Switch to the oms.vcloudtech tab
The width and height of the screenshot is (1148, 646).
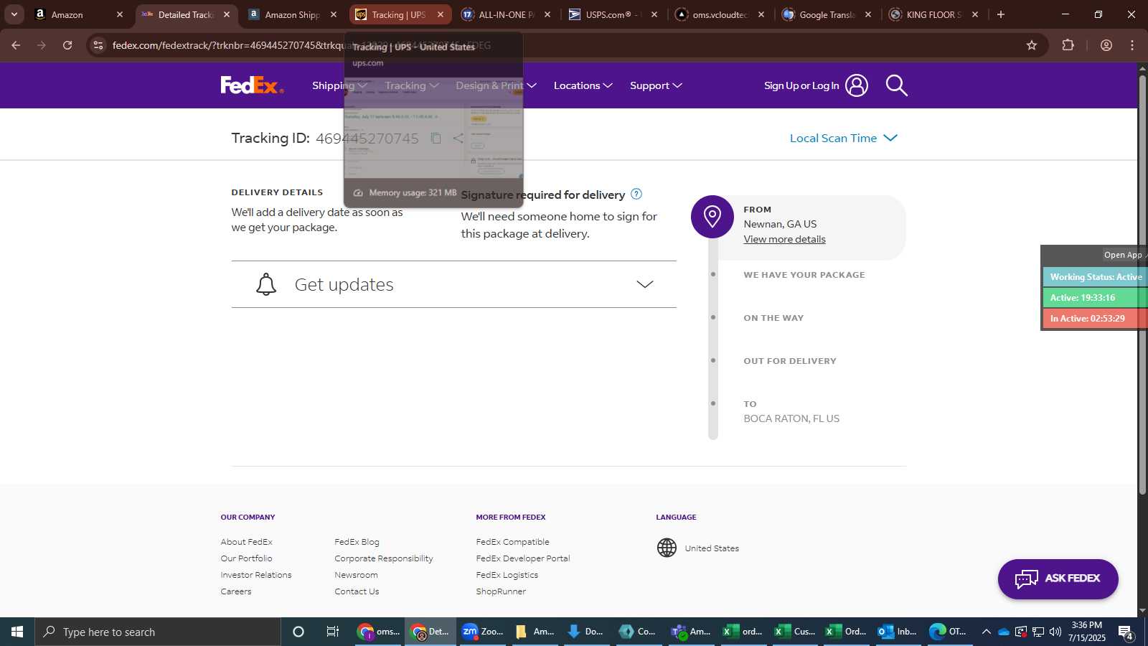pyautogui.click(x=720, y=14)
